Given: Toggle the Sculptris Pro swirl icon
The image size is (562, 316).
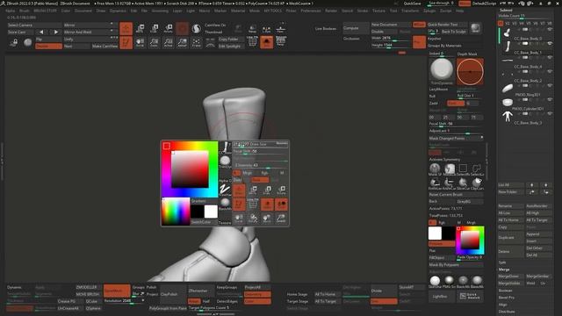Looking at the screenshot, I should pos(197,29).
